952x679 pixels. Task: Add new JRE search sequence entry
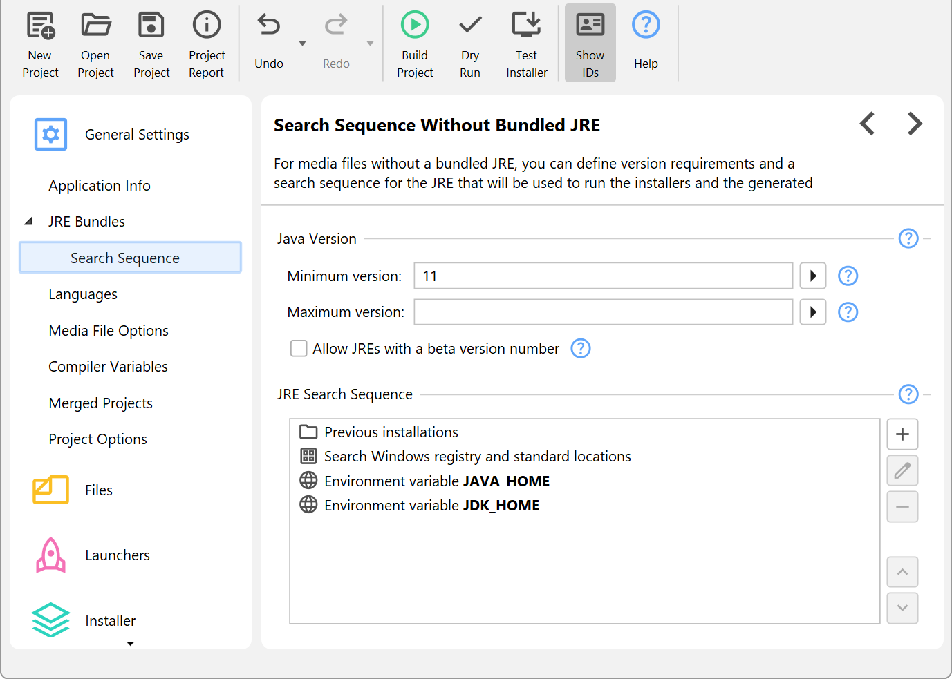(x=902, y=434)
